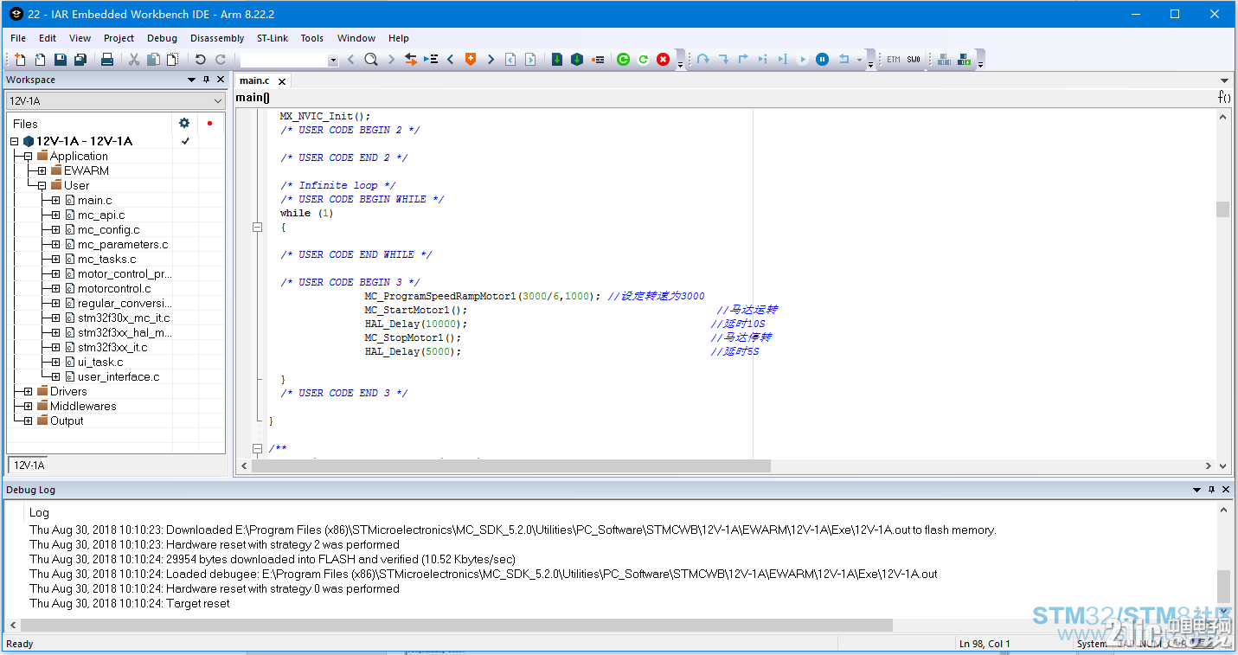
Task: Open the Reset icon dropdown arrow
Action: 859,60
